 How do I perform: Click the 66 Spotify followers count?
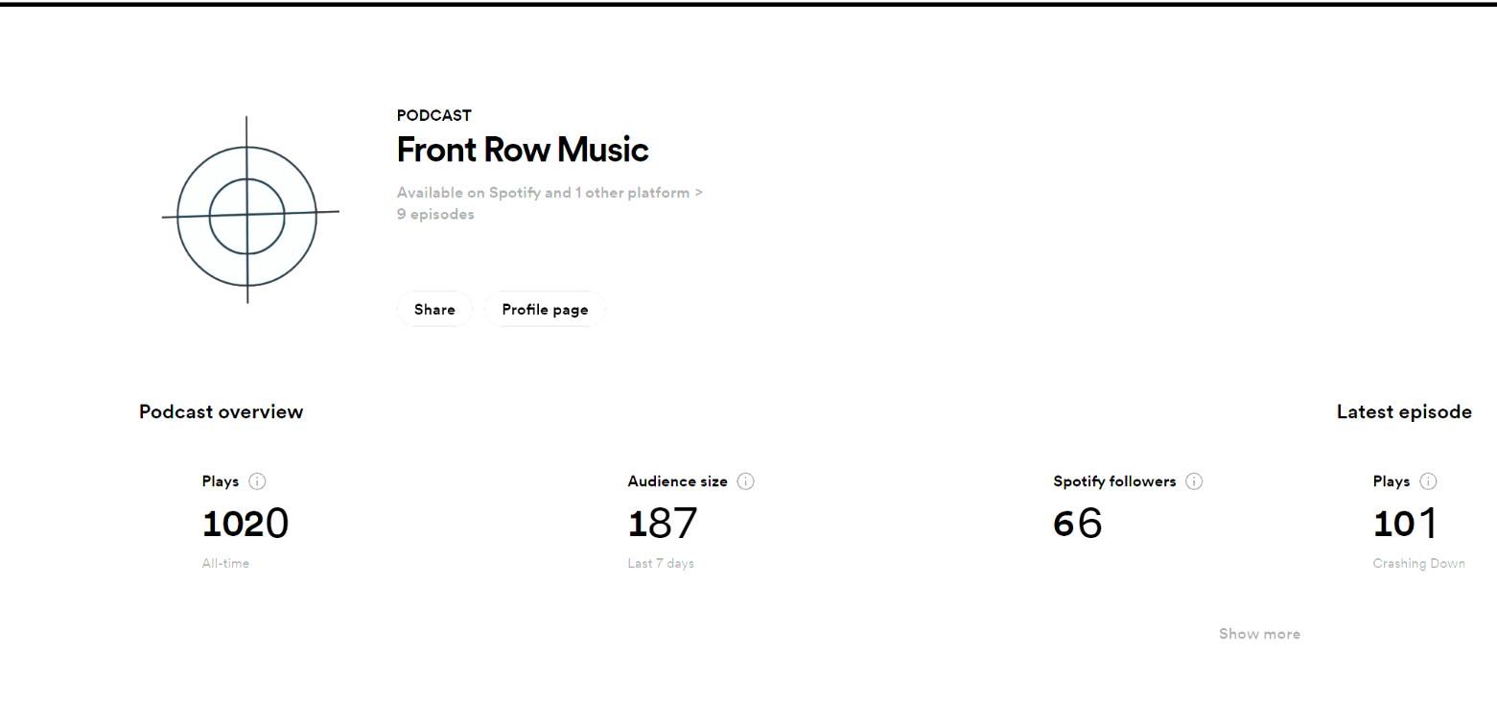tap(1077, 524)
